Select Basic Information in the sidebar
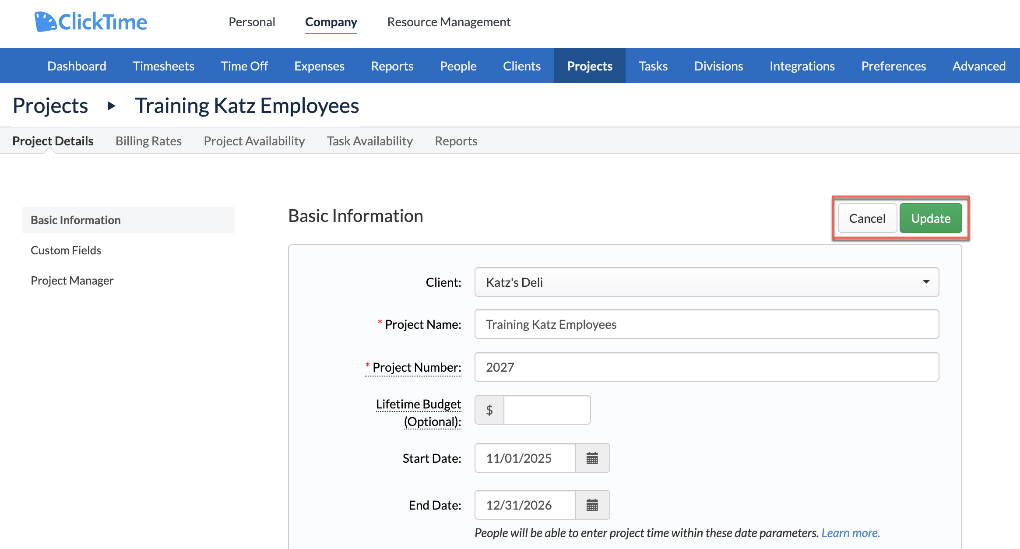This screenshot has height=549, width=1020. 128,220
